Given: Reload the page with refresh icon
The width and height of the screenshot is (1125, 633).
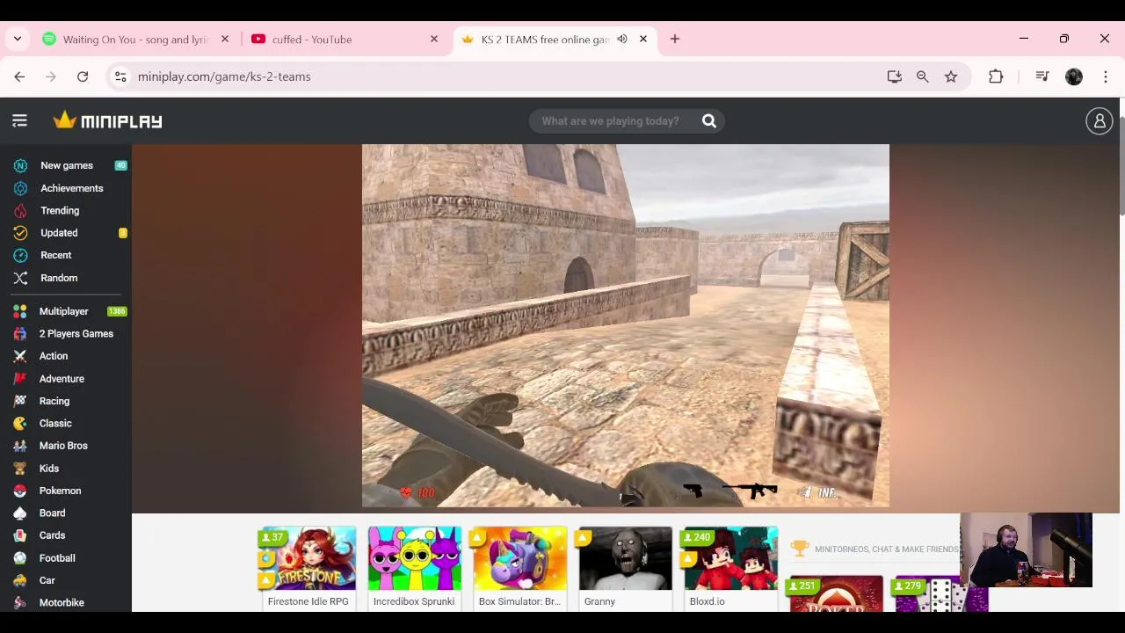Looking at the screenshot, I should [x=83, y=76].
